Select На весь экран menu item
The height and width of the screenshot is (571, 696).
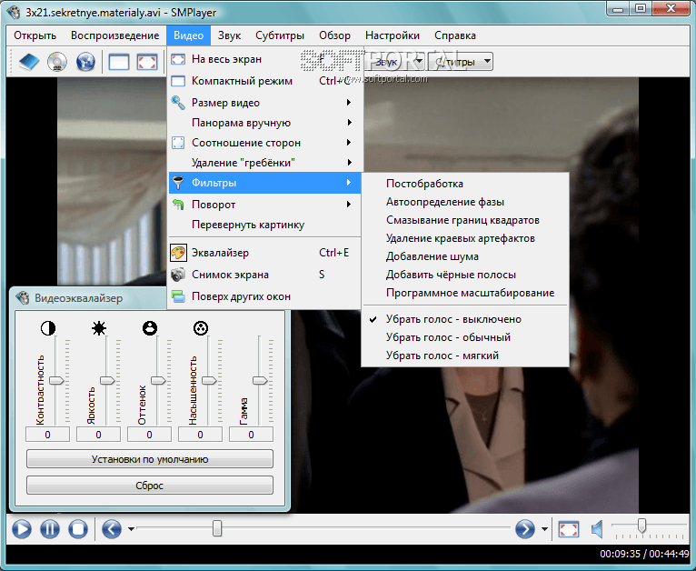pyautogui.click(x=264, y=59)
